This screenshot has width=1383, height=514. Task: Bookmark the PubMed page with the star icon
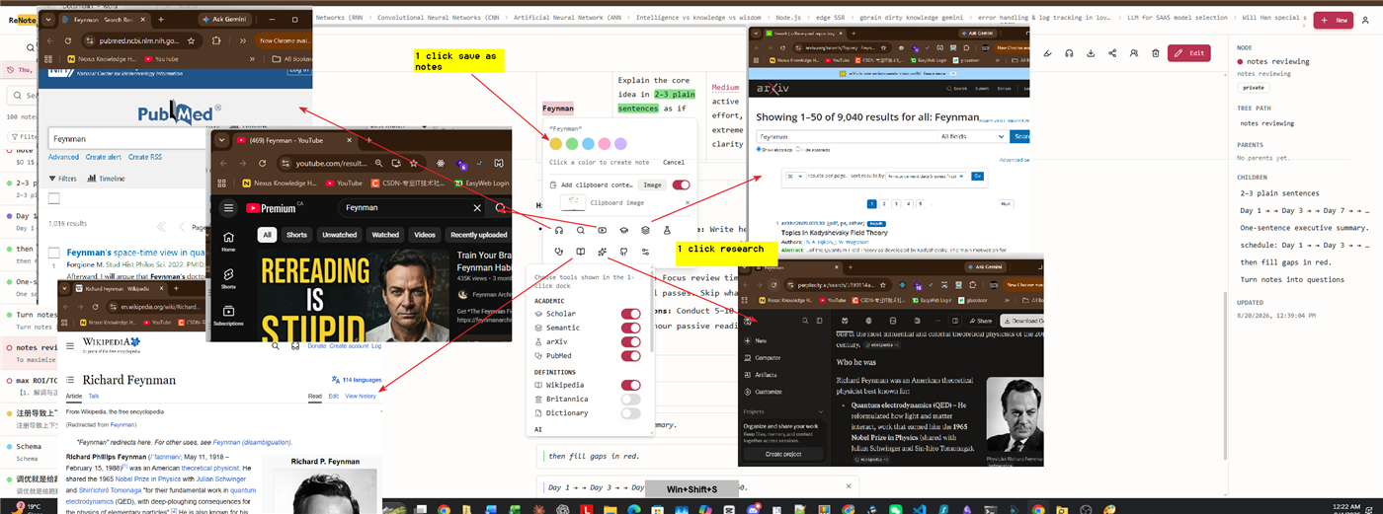click(x=191, y=40)
